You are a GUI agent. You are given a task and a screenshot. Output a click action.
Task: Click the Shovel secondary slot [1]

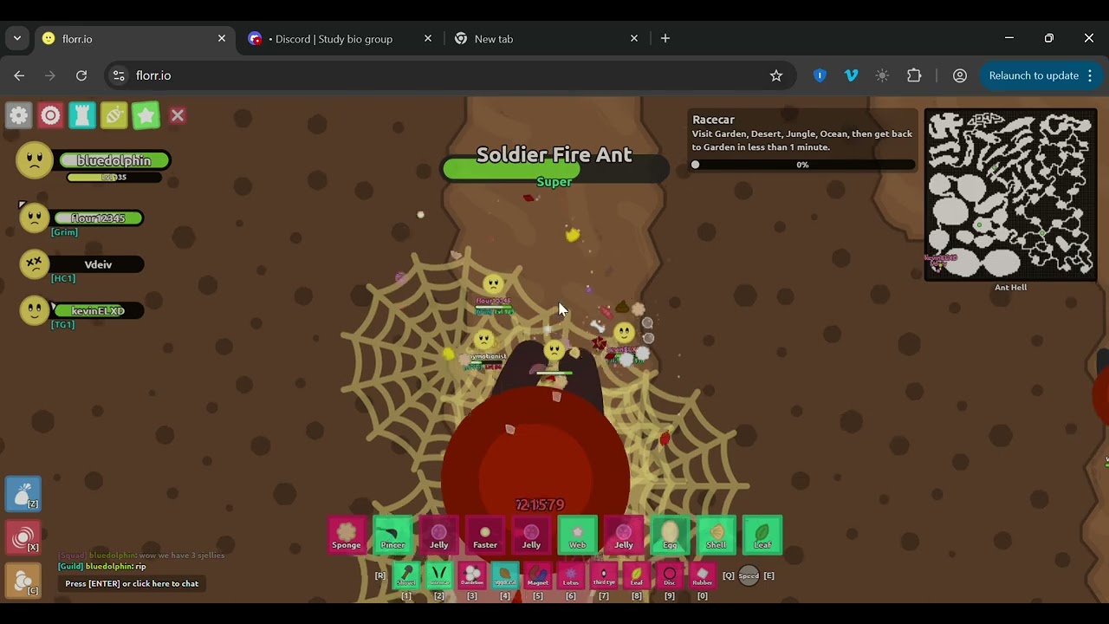(x=405, y=575)
